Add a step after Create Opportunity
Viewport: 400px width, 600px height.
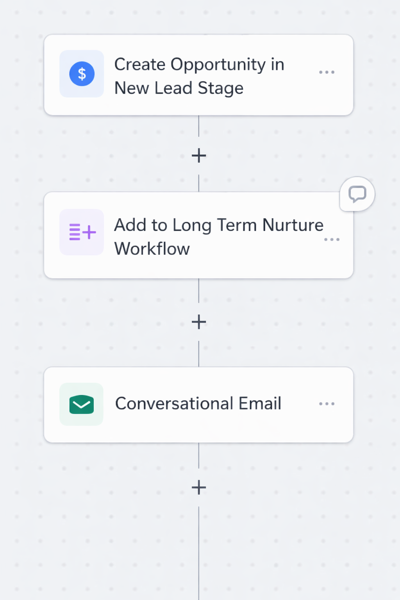pos(199,155)
